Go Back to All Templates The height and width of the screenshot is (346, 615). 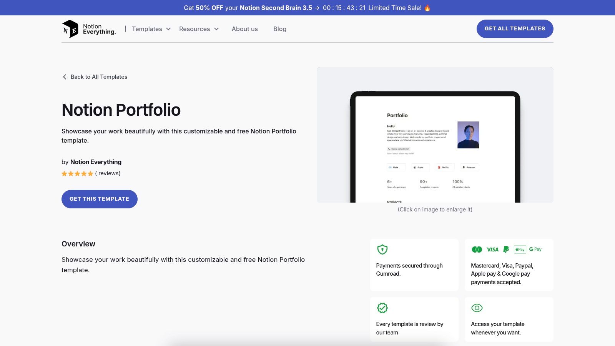tap(95, 77)
